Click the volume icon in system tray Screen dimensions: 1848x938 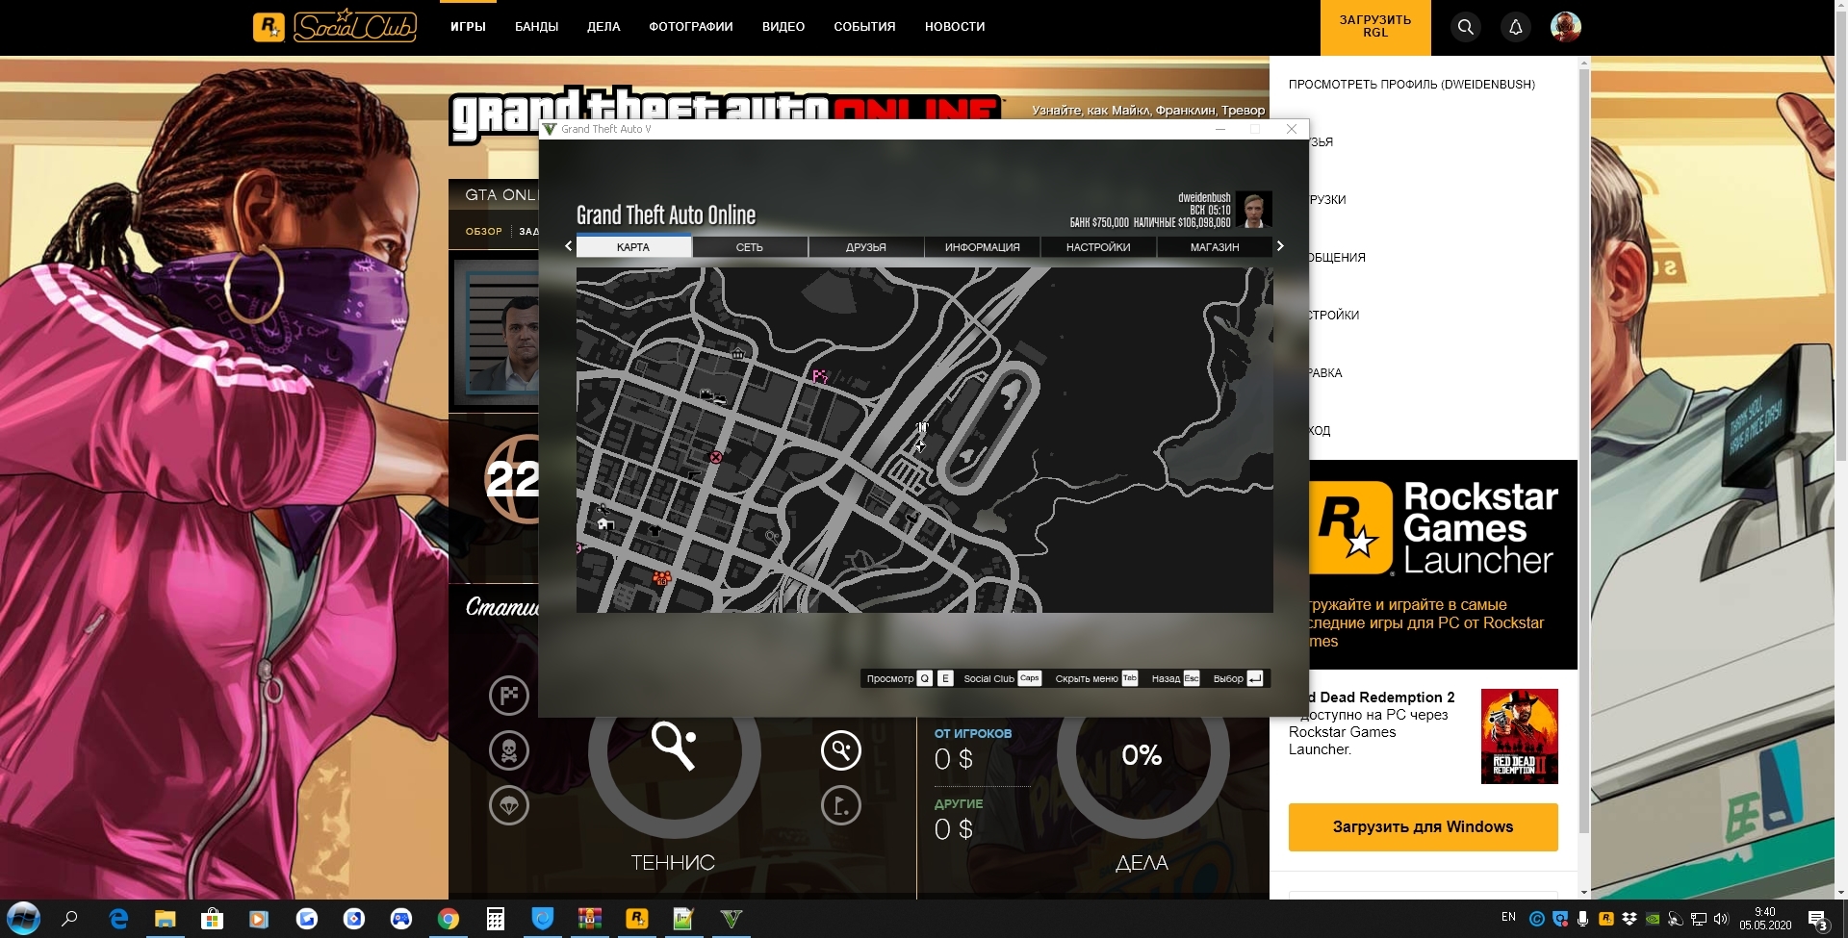click(1721, 919)
